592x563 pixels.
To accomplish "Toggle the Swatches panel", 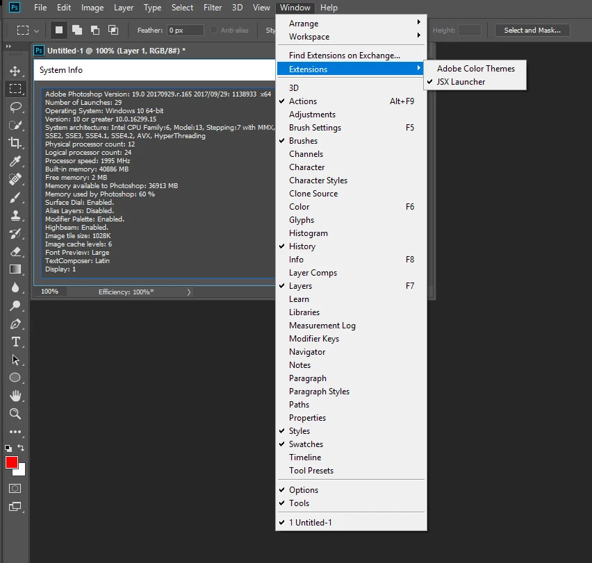I will click(x=351, y=444).
